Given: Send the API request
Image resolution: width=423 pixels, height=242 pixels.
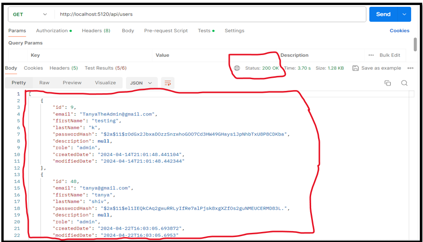Looking at the screenshot, I should coord(383,14).
